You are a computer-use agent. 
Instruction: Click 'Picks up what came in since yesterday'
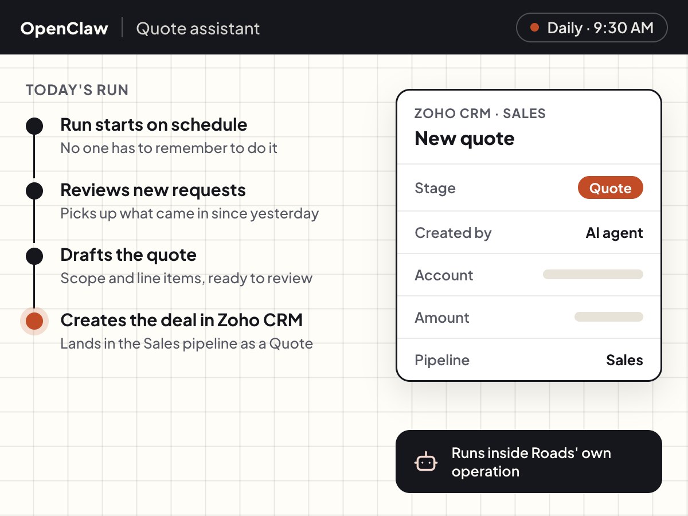pyautogui.click(x=190, y=214)
